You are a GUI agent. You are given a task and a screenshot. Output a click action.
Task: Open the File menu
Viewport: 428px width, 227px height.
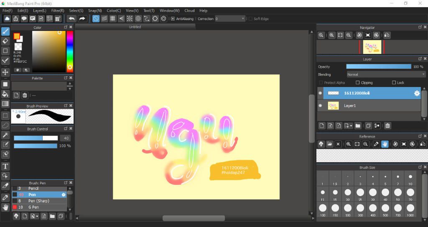(8, 10)
